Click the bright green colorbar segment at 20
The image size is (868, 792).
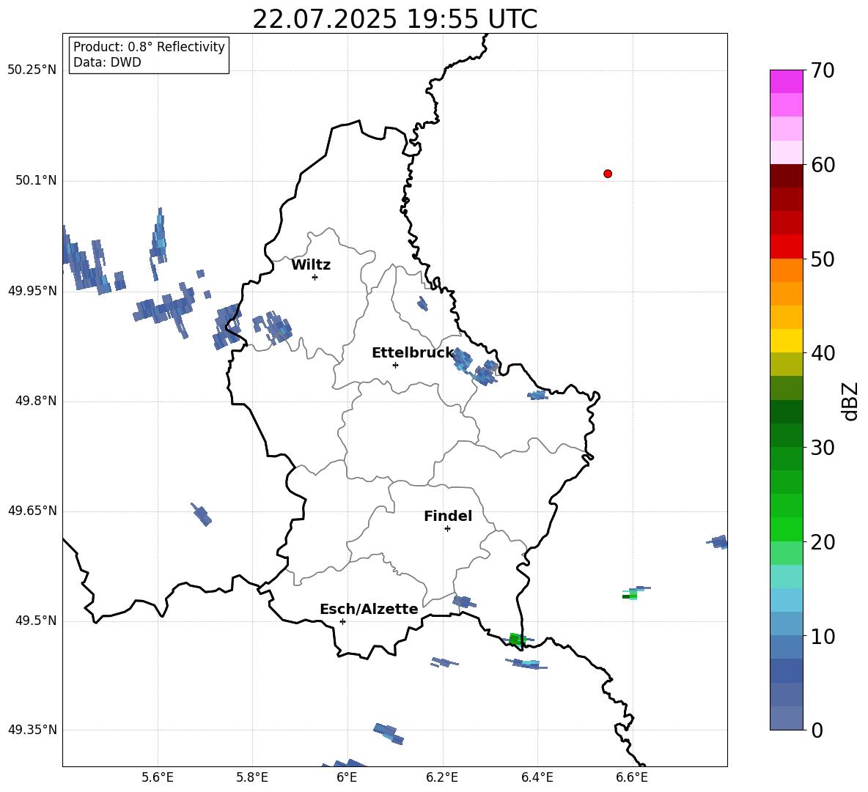[786, 529]
